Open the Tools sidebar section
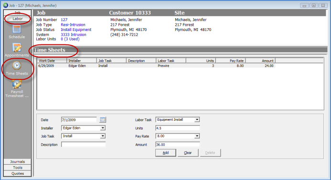Viewport: 331px width, 180px height. coord(17,168)
